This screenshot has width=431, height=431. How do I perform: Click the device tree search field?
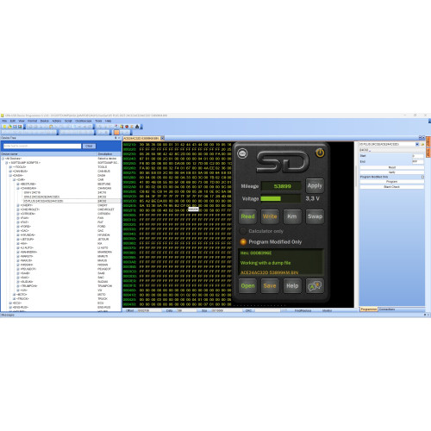point(42,146)
